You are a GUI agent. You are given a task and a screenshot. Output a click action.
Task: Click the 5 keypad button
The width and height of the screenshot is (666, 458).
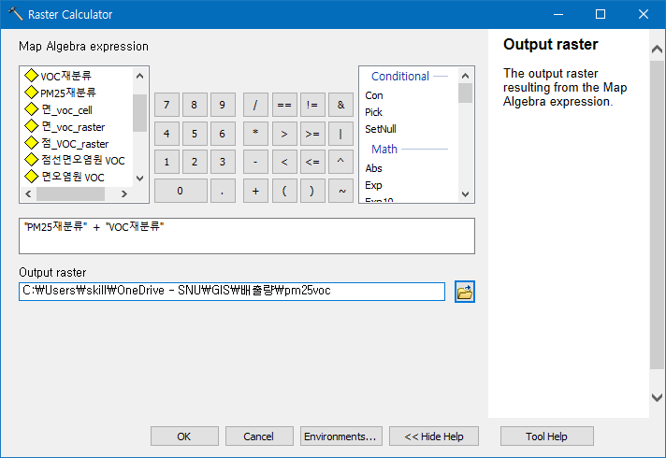(x=195, y=134)
